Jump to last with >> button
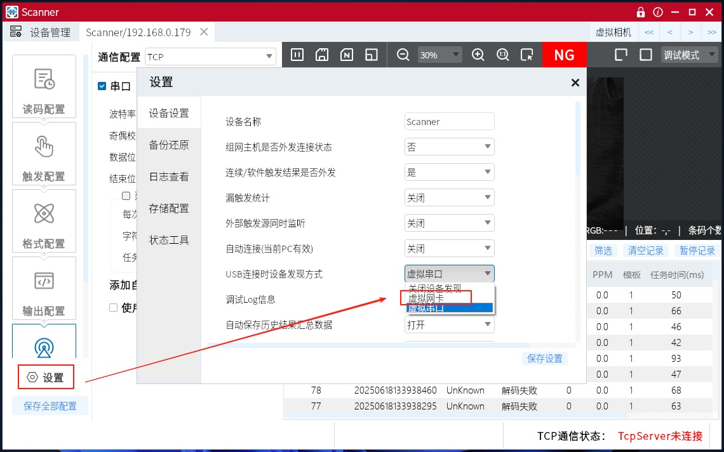The image size is (724, 452). point(711,32)
